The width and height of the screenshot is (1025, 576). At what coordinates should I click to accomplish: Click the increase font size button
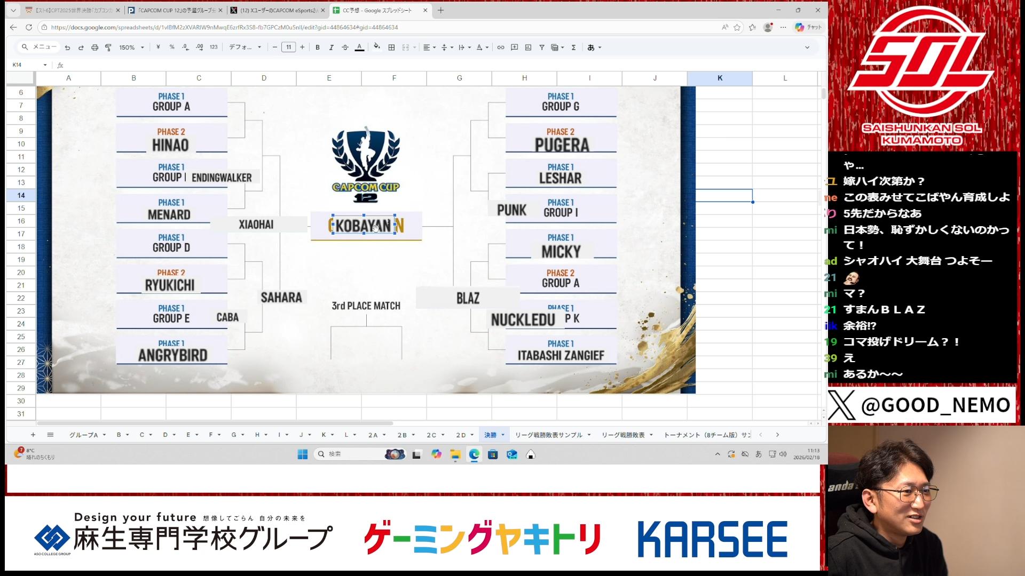click(x=302, y=47)
